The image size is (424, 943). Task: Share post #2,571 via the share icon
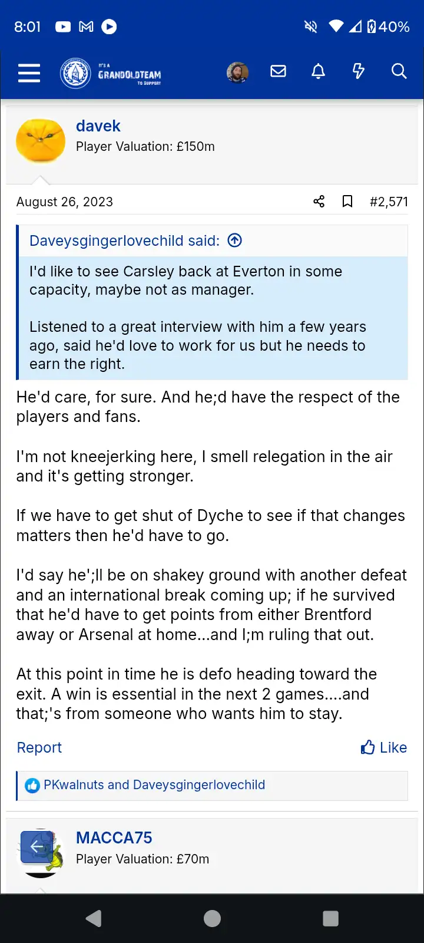click(x=319, y=202)
